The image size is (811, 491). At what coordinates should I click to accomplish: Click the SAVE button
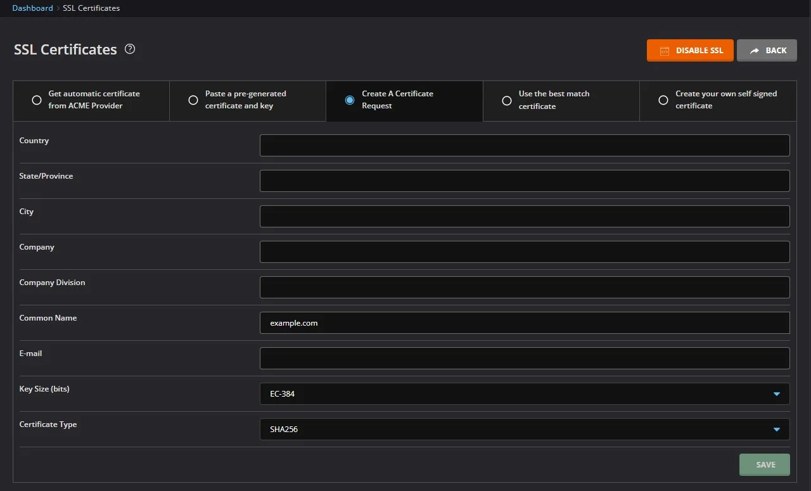point(765,464)
